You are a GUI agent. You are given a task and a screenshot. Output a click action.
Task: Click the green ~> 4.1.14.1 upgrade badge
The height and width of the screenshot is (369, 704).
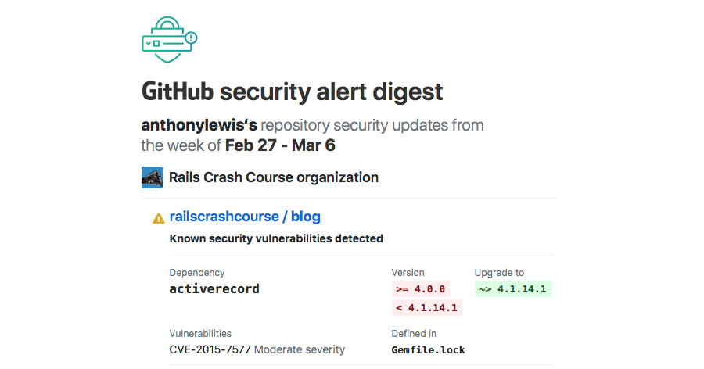point(512,288)
